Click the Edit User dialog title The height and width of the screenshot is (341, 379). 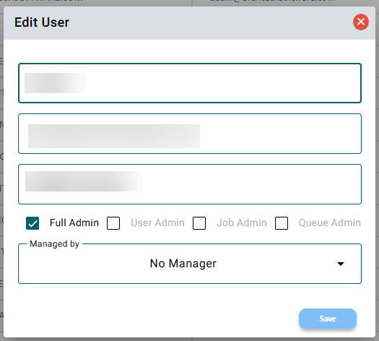click(x=42, y=22)
